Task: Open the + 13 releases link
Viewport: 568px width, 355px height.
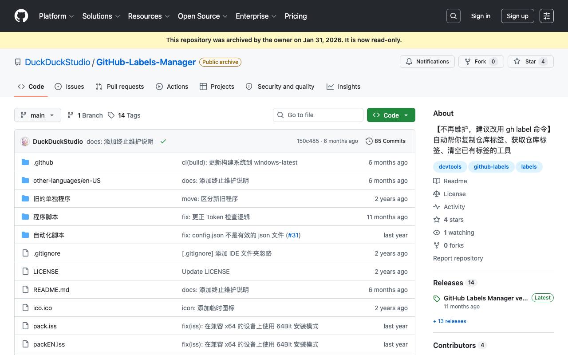Action: [x=450, y=321]
